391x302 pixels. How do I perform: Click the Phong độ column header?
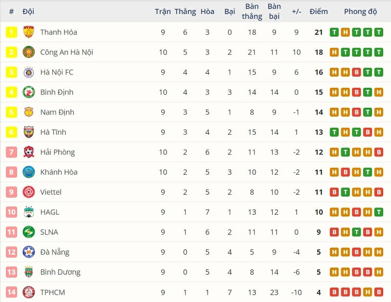[x=361, y=11]
